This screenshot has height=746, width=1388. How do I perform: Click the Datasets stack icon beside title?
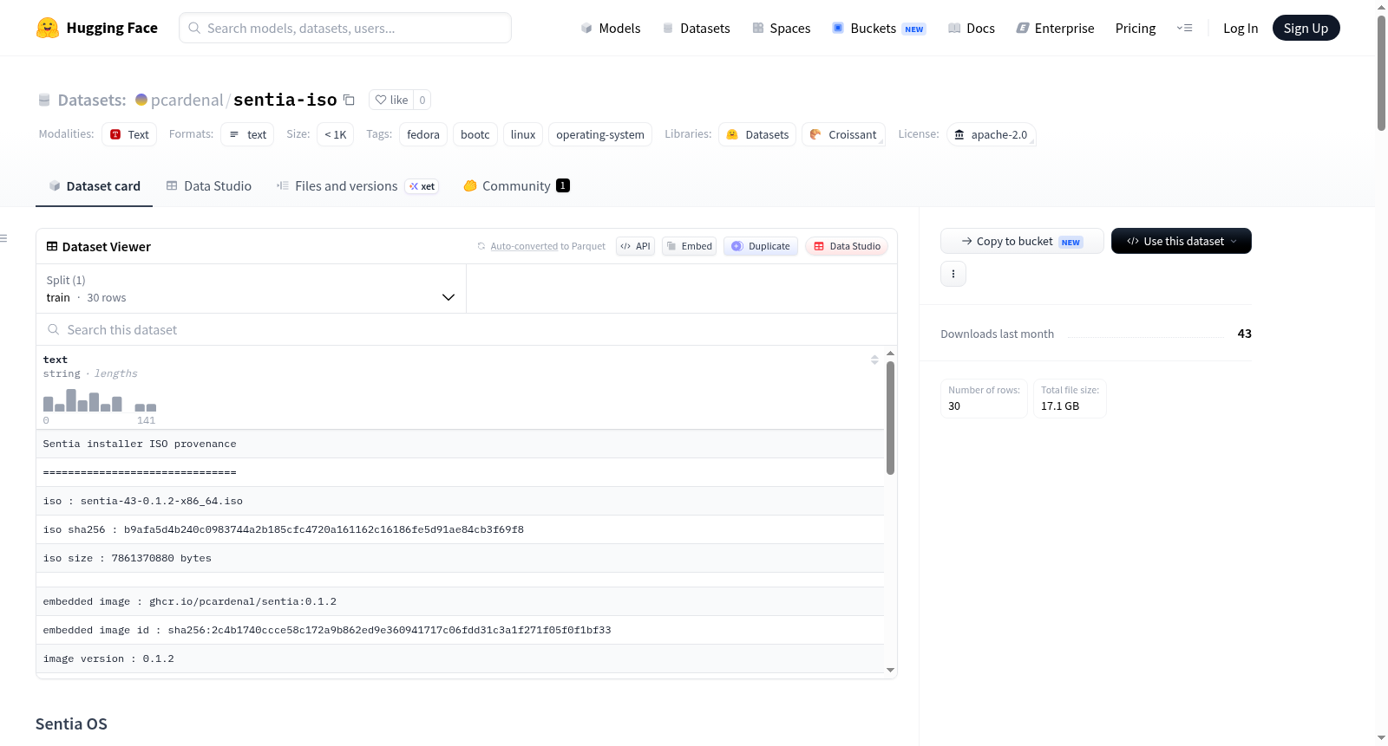(44, 100)
